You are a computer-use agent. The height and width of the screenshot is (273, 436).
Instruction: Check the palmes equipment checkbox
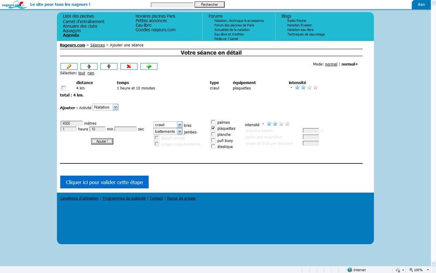click(x=213, y=122)
